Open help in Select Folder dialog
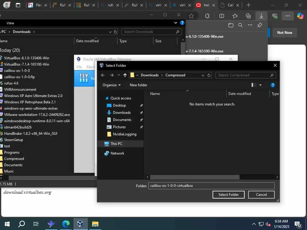The image size is (307, 230). (273, 85)
